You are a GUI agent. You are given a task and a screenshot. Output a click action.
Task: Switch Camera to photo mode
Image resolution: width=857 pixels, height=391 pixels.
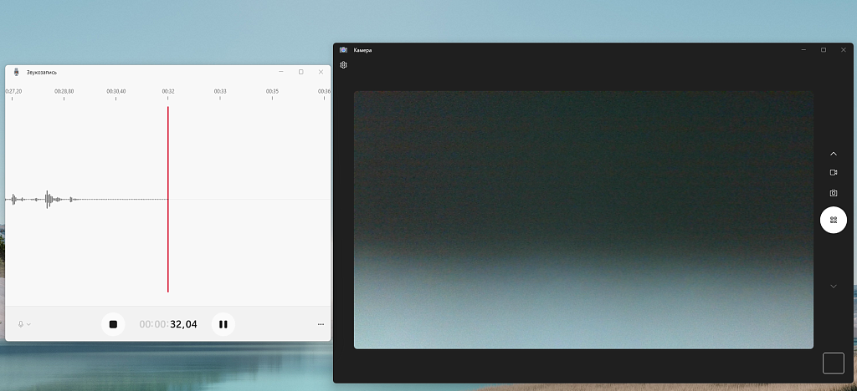point(834,193)
